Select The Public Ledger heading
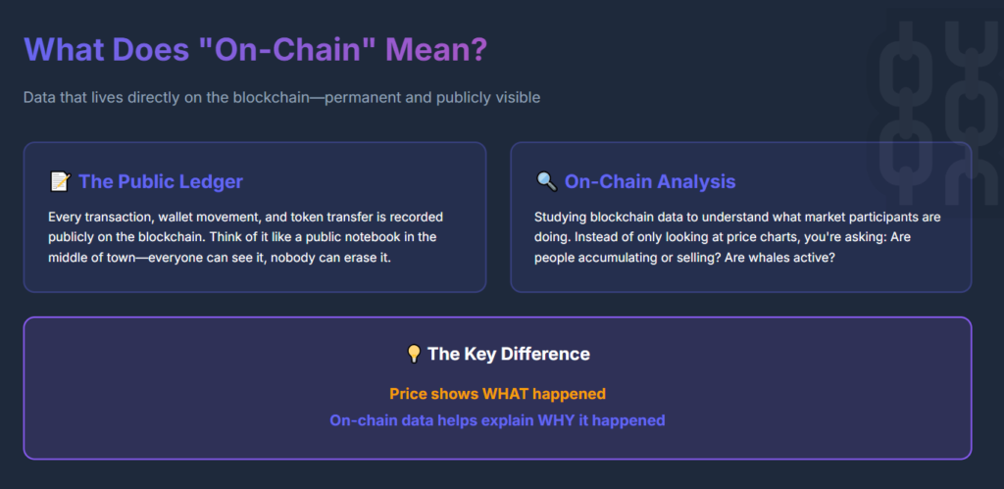 pos(161,181)
